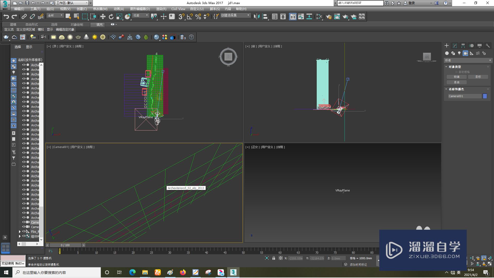This screenshot has width=494, height=278.
Task: Activate the Select and Rotate tool
Action: [111, 17]
